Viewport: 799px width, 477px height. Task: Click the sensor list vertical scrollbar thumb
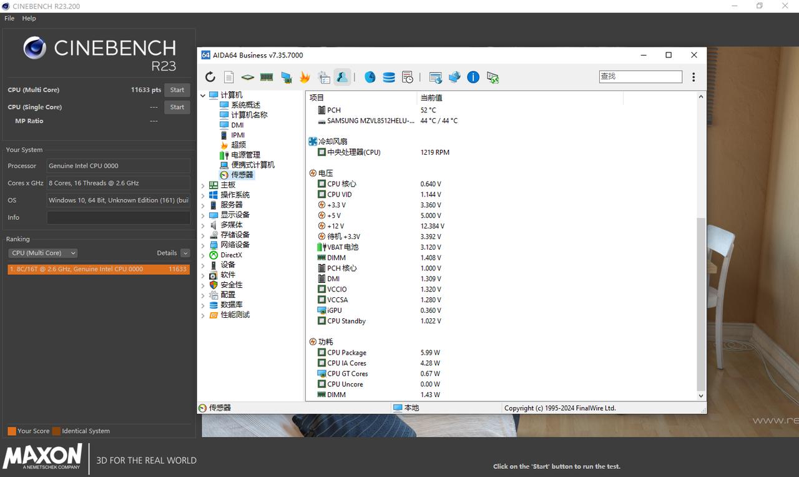point(700,304)
